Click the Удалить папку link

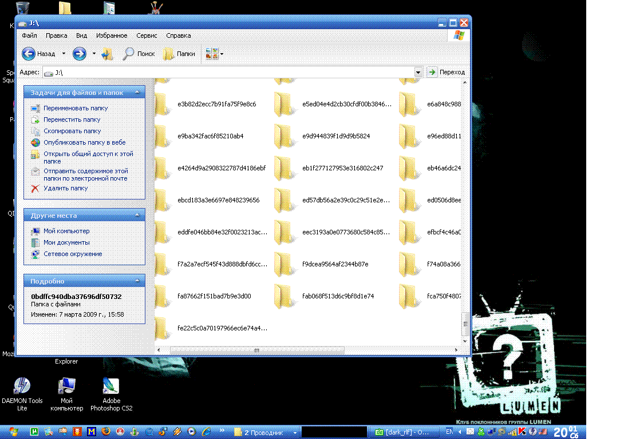click(x=65, y=188)
